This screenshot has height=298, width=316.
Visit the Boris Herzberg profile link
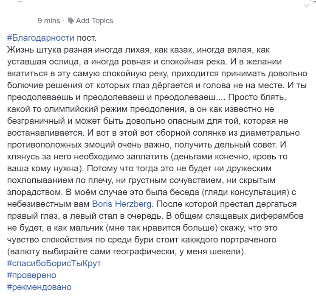tap(122, 204)
